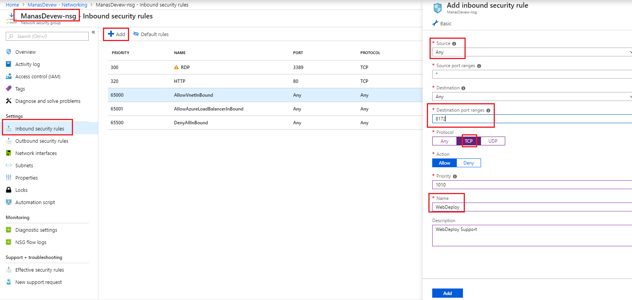The width and height of the screenshot is (632, 300).
Task: Click the Priority field containing 1010
Action: pos(532,185)
